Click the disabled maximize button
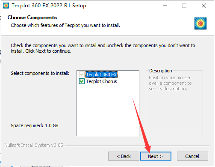This screenshot has height=167, width=215. pyautogui.click(x=184, y=6)
